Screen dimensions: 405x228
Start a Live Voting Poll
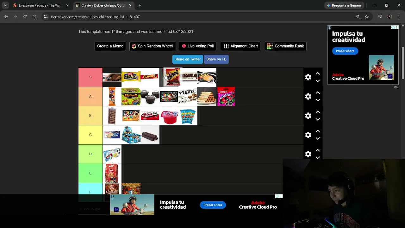(x=197, y=46)
